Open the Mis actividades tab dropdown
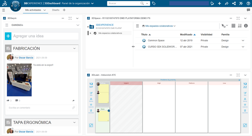252x136 pixels. click(45, 10)
